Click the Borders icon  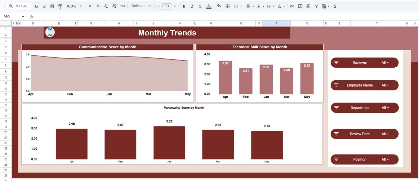pyautogui.click(x=228, y=6)
